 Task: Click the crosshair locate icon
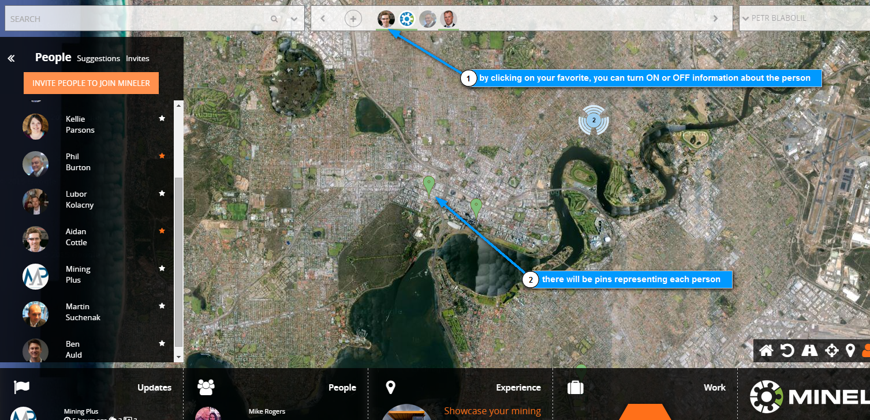click(831, 350)
